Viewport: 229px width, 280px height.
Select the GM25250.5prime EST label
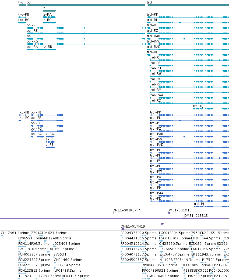coord(173,244)
